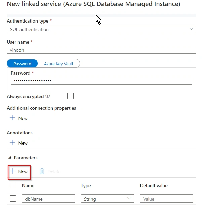Open the Authentication type dropdown
Screen dimensions: 203x207
pos(101,29)
